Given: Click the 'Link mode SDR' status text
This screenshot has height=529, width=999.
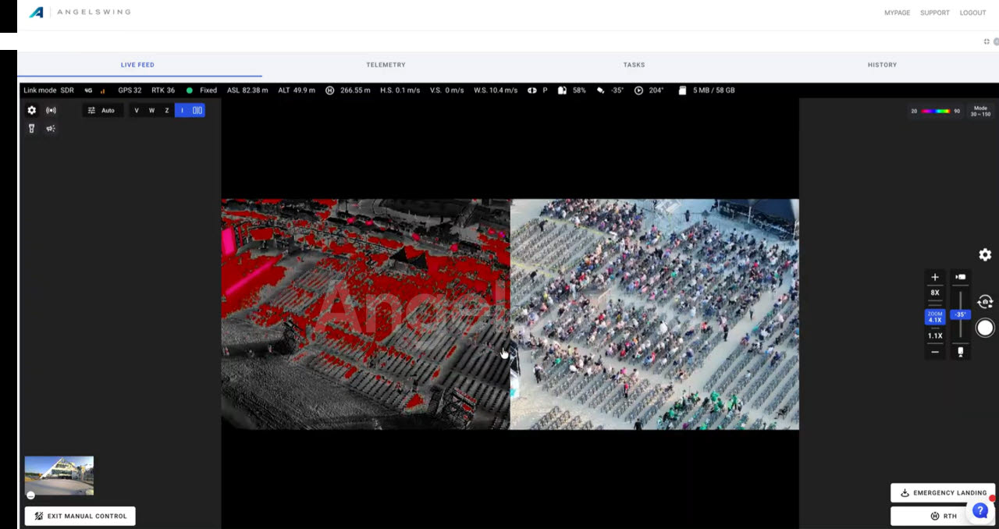Looking at the screenshot, I should [48, 91].
